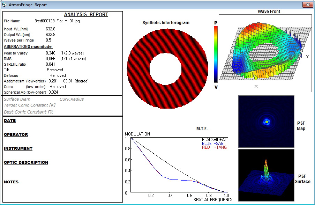Click the Target Conic Constant [K] label

30,105
